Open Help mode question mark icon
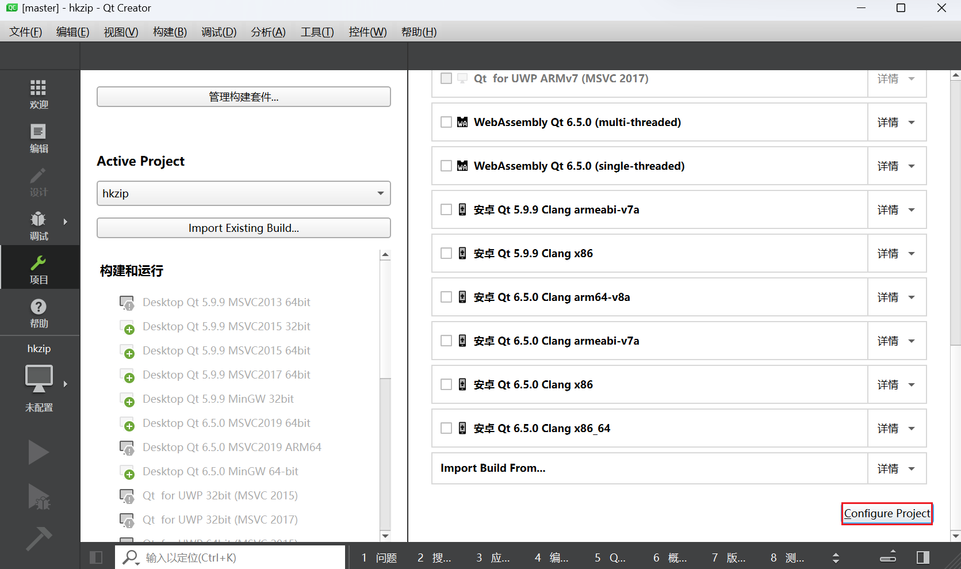This screenshot has height=569, width=961. click(39, 306)
